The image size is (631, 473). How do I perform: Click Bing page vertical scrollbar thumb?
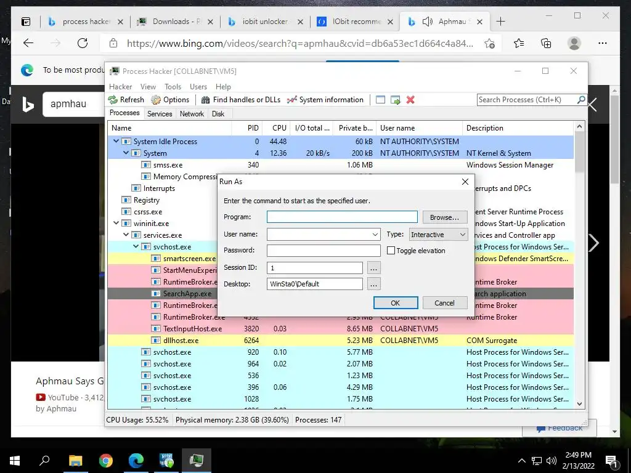coord(614,139)
